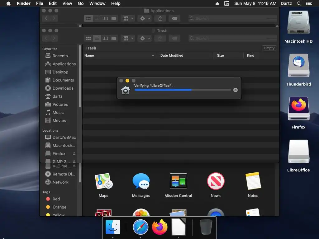
Task: Select Network in the sidebar
Action: point(57,182)
